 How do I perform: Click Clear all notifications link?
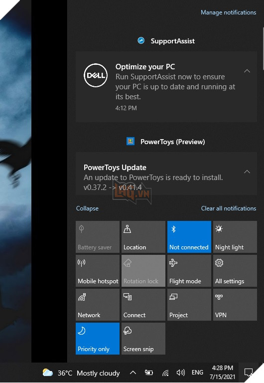pyautogui.click(x=229, y=208)
